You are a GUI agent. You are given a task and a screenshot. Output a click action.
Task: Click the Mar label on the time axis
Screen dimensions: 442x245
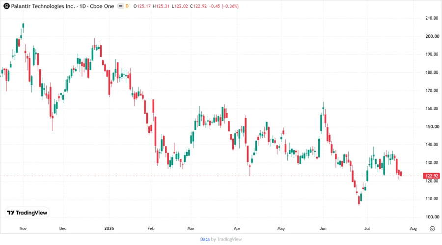tap(191, 228)
